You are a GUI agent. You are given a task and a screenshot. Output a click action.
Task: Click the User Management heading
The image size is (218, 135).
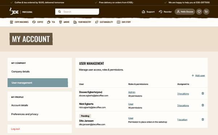(x=92, y=64)
